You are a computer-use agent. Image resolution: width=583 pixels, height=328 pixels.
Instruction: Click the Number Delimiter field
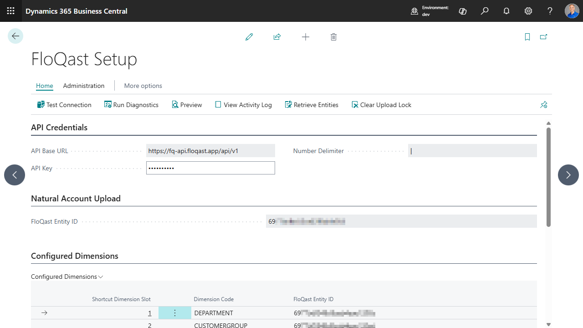pyautogui.click(x=472, y=151)
